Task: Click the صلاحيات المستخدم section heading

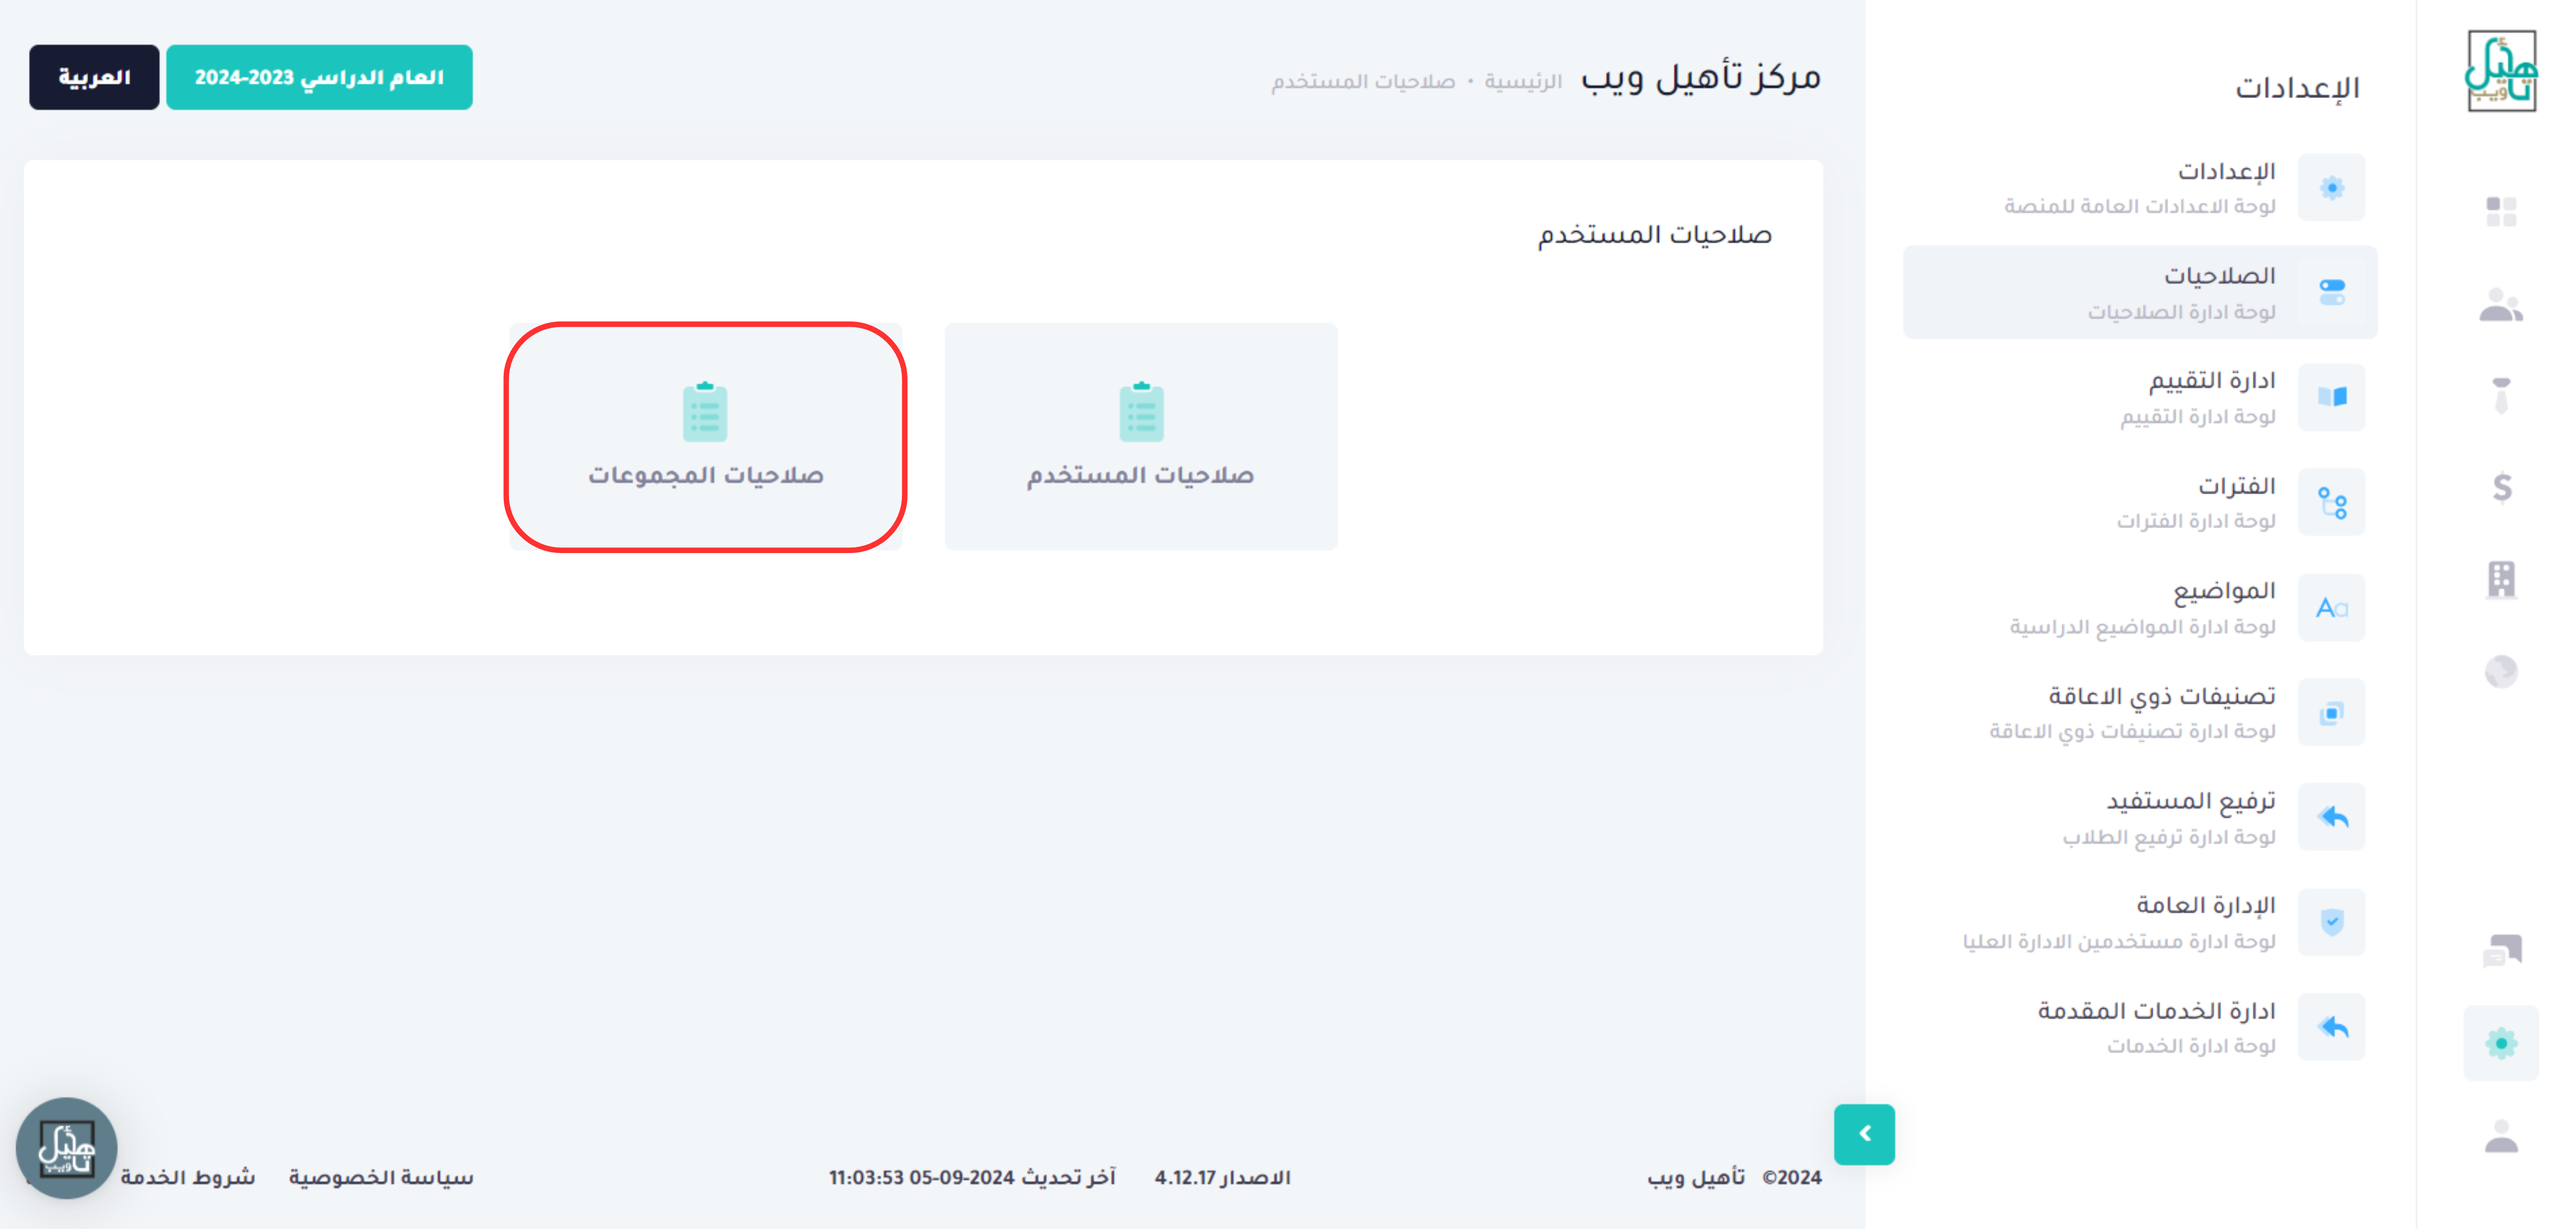Action: (1654, 235)
